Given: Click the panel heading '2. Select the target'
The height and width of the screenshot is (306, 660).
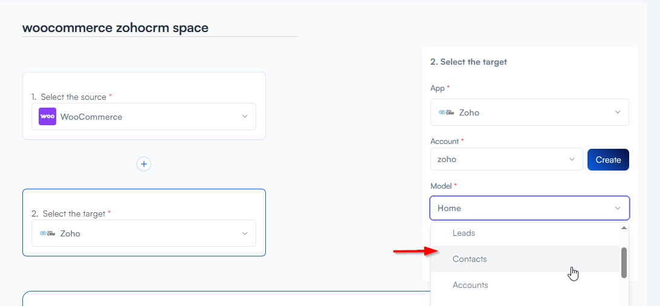Looking at the screenshot, I should (468, 62).
